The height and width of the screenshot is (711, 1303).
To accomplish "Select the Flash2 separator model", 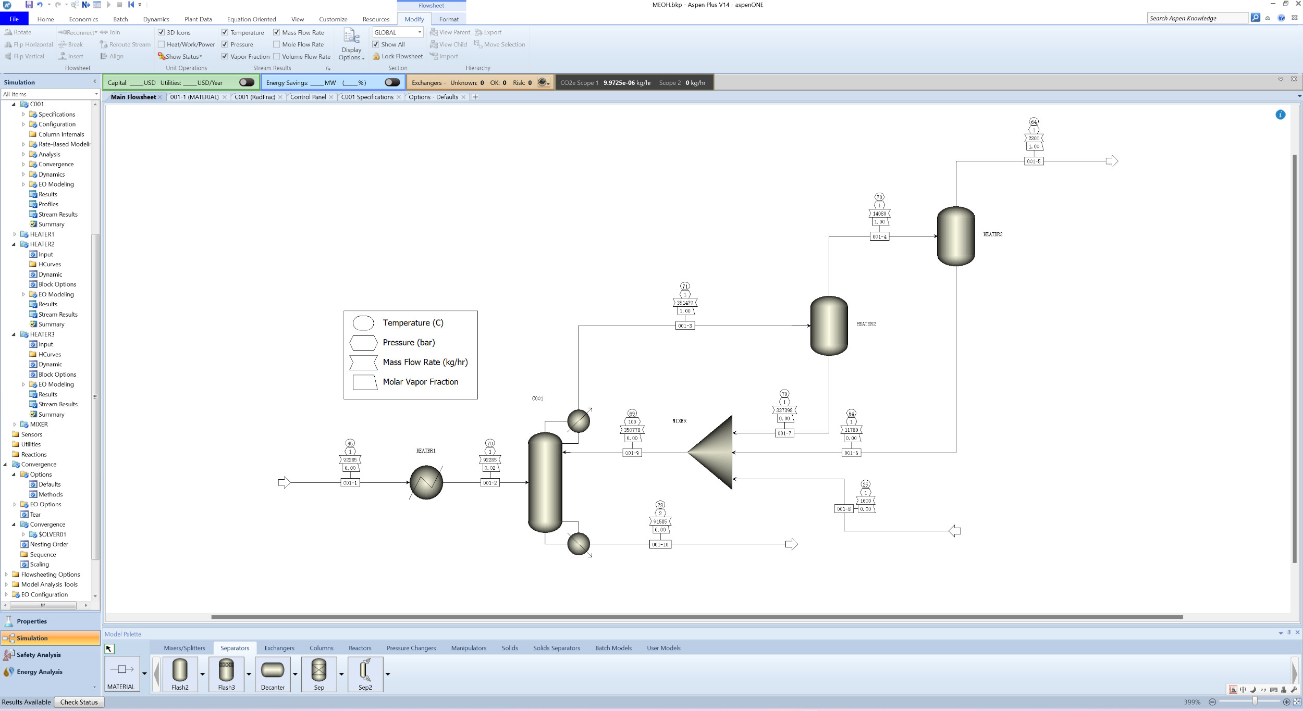I will 180,674.
